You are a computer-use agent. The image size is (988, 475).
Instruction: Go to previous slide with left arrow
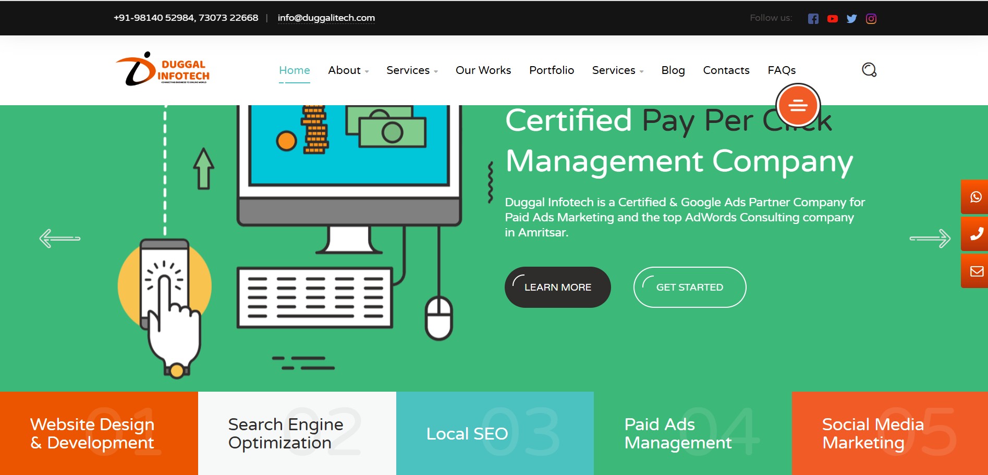click(x=60, y=239)
